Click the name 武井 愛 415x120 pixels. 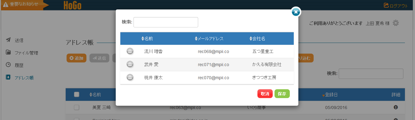pyautogui.click(x=151, y=65)
